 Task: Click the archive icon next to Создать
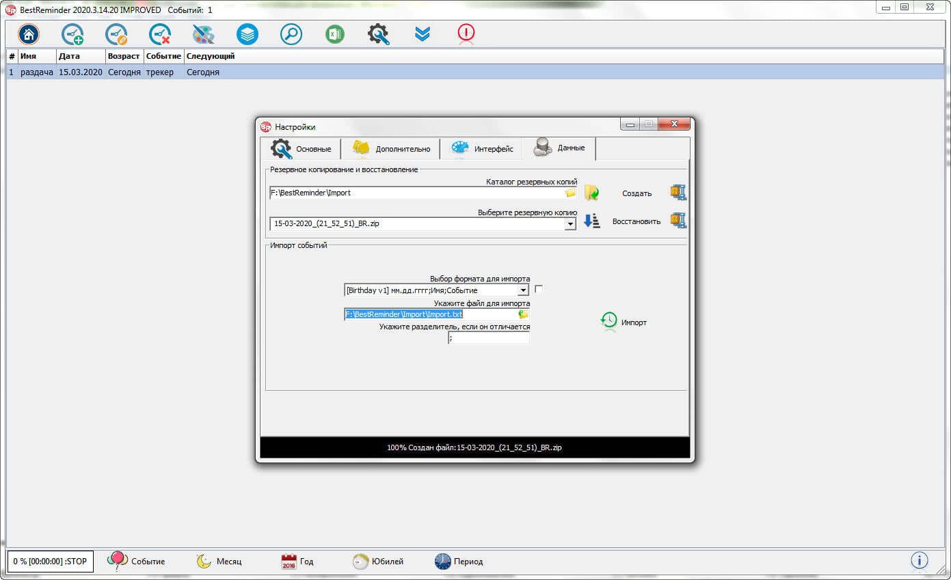[678, 193]
